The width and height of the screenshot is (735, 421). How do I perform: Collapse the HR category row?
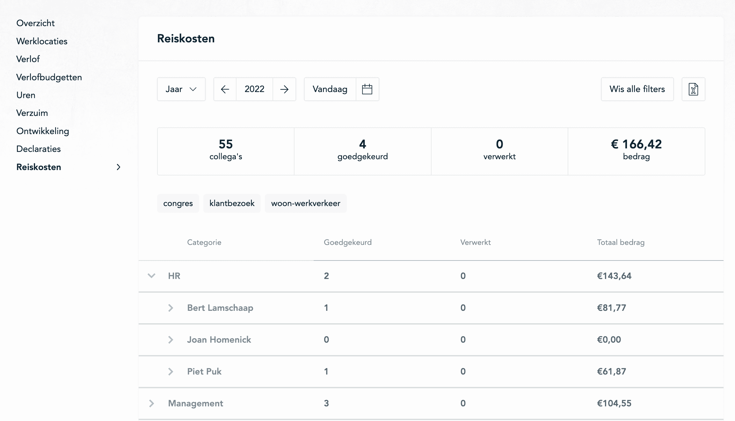(x=151, y=276)
